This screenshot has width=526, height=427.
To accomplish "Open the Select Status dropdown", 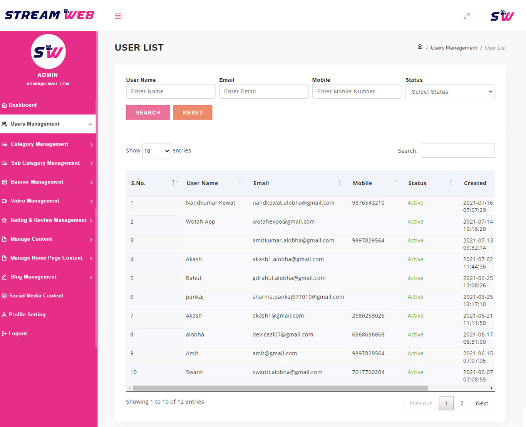I will (x=449, y=92).
